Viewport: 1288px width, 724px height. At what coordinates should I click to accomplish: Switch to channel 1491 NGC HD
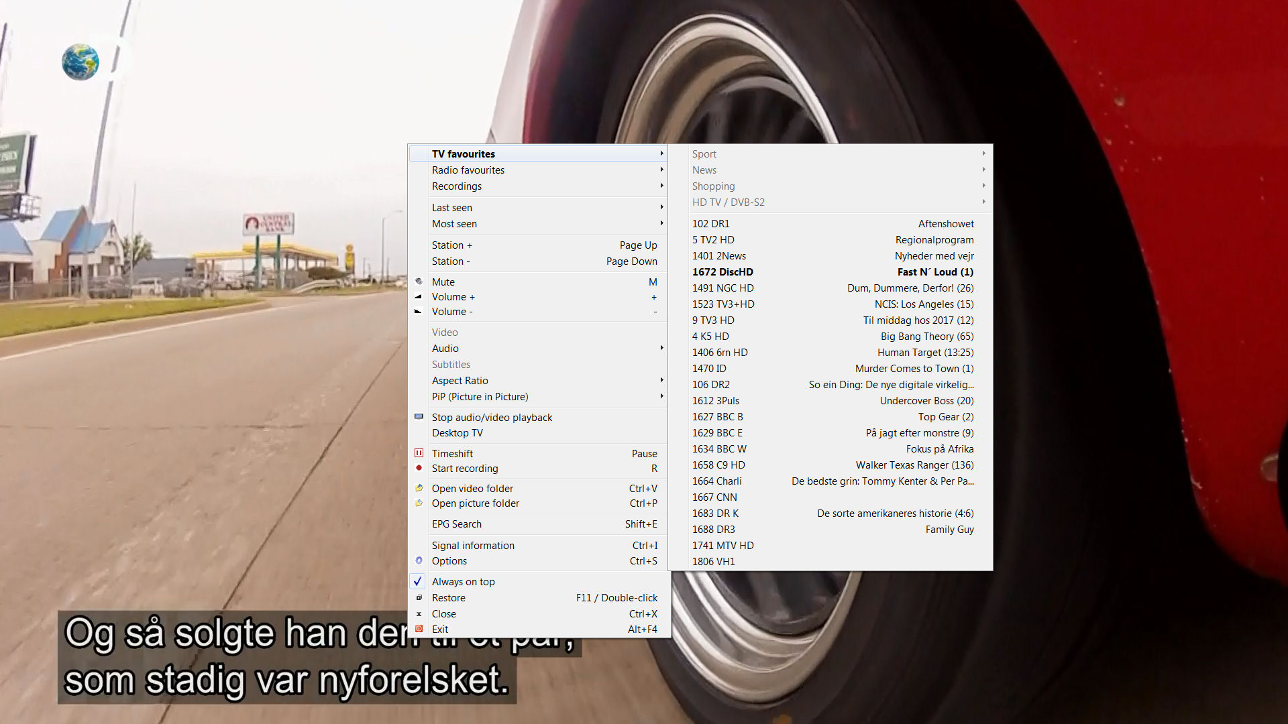(x=722, y=288)
